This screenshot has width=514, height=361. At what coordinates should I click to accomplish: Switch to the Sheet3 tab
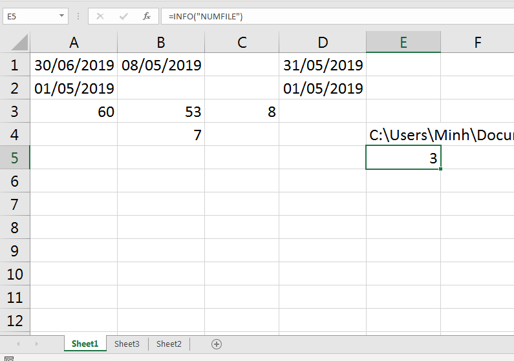pyautogui.click(x=127, y=344)
